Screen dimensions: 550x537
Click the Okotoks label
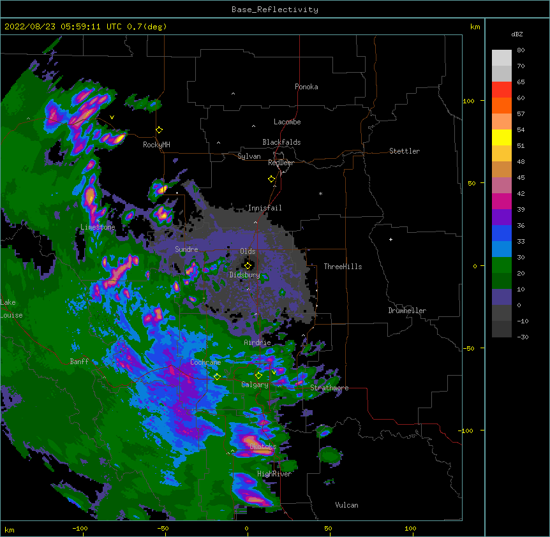coord(263,446)
